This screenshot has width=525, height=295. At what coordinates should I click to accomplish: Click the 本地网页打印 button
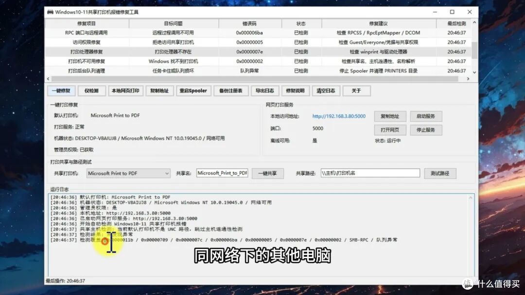125,91
